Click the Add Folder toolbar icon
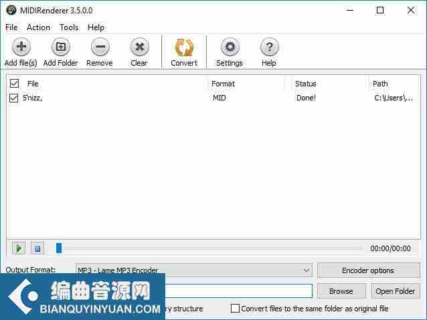 tap(61, 47)
